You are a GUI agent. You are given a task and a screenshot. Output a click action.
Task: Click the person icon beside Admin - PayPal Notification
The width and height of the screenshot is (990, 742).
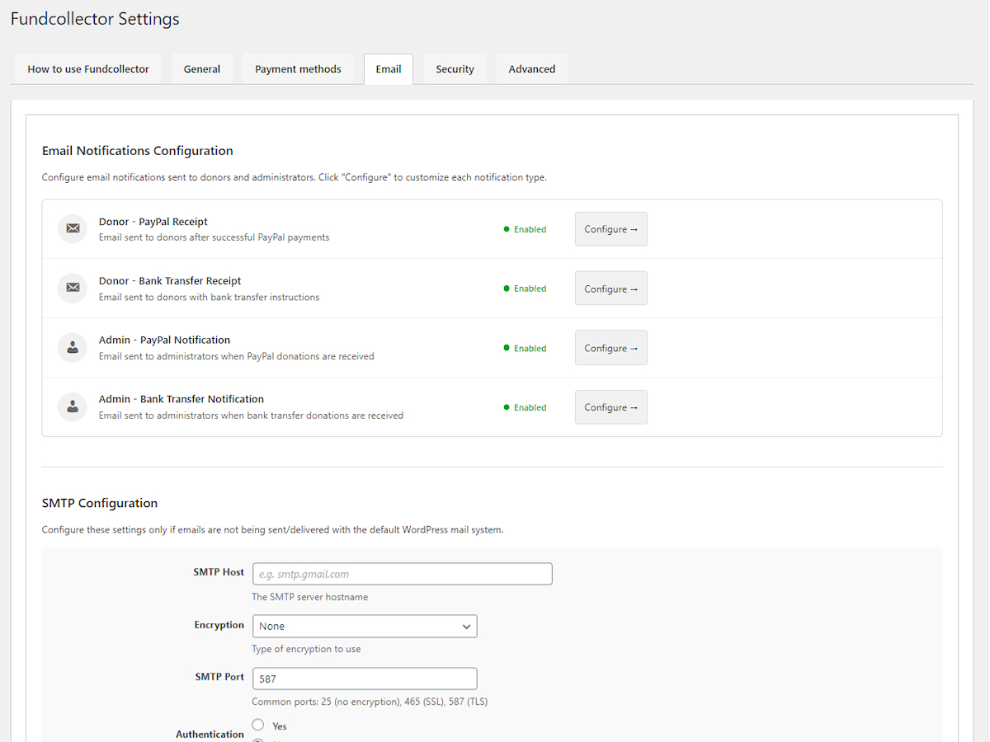click(73, 347)
